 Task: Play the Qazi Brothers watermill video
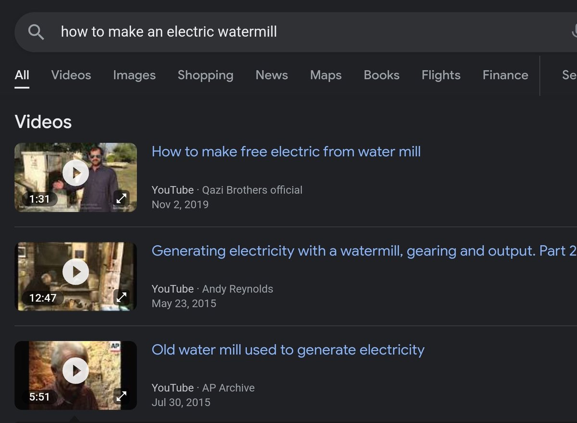click(x=75, y=173)
